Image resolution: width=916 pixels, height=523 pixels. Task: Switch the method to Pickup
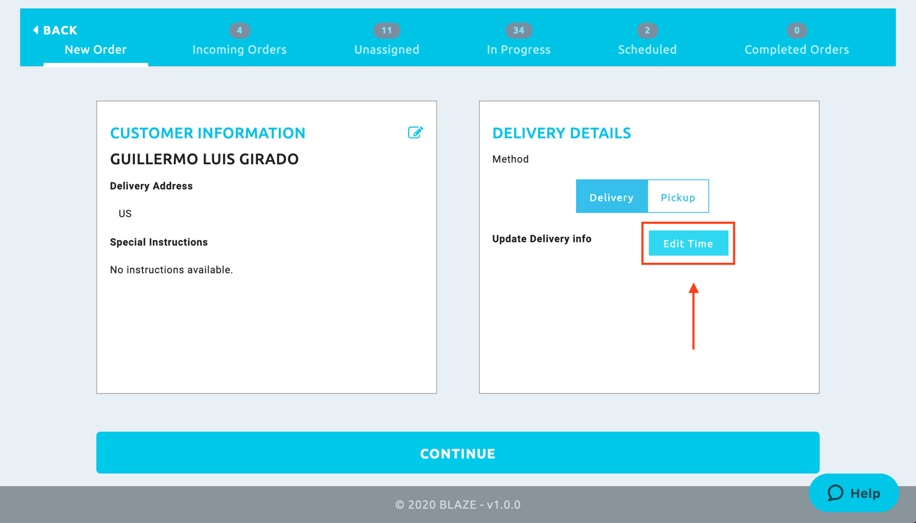678,197
